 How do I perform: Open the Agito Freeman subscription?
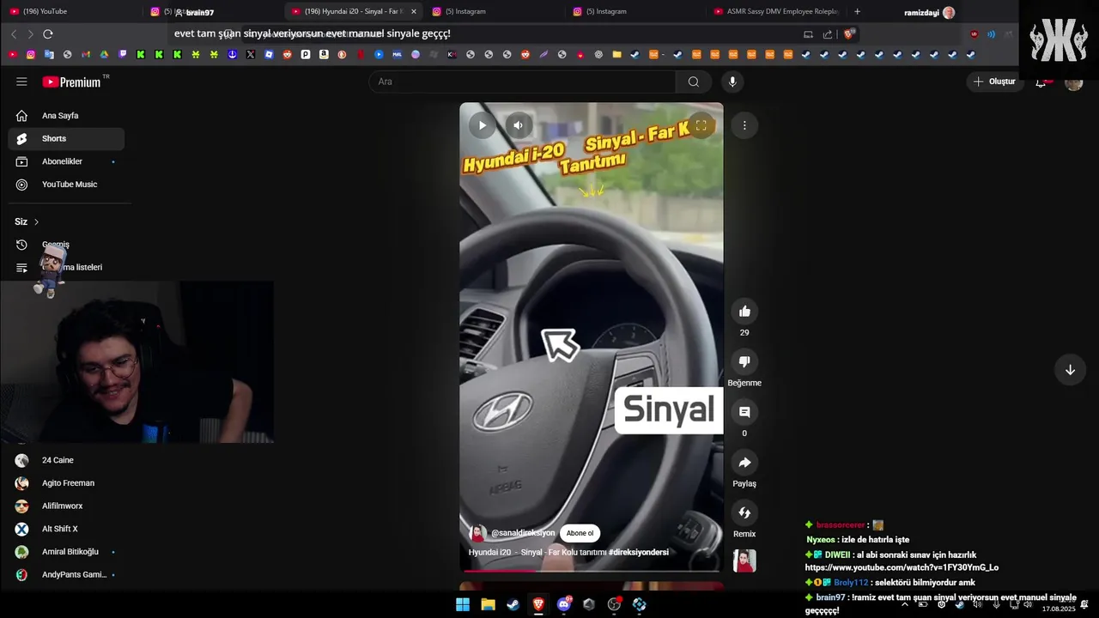66,483
